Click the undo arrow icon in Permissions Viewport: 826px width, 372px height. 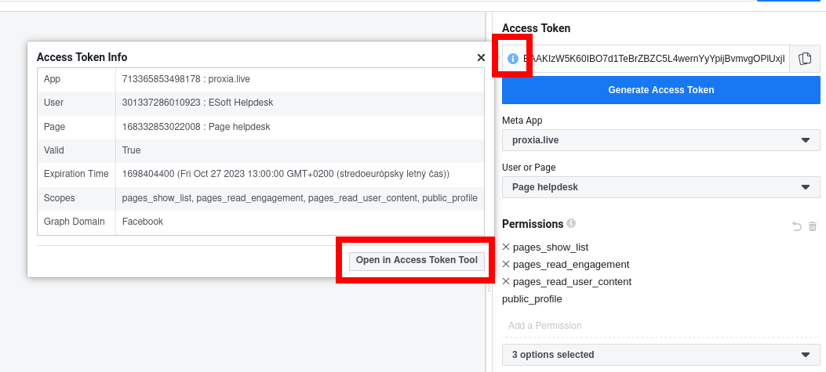point(797,226)
